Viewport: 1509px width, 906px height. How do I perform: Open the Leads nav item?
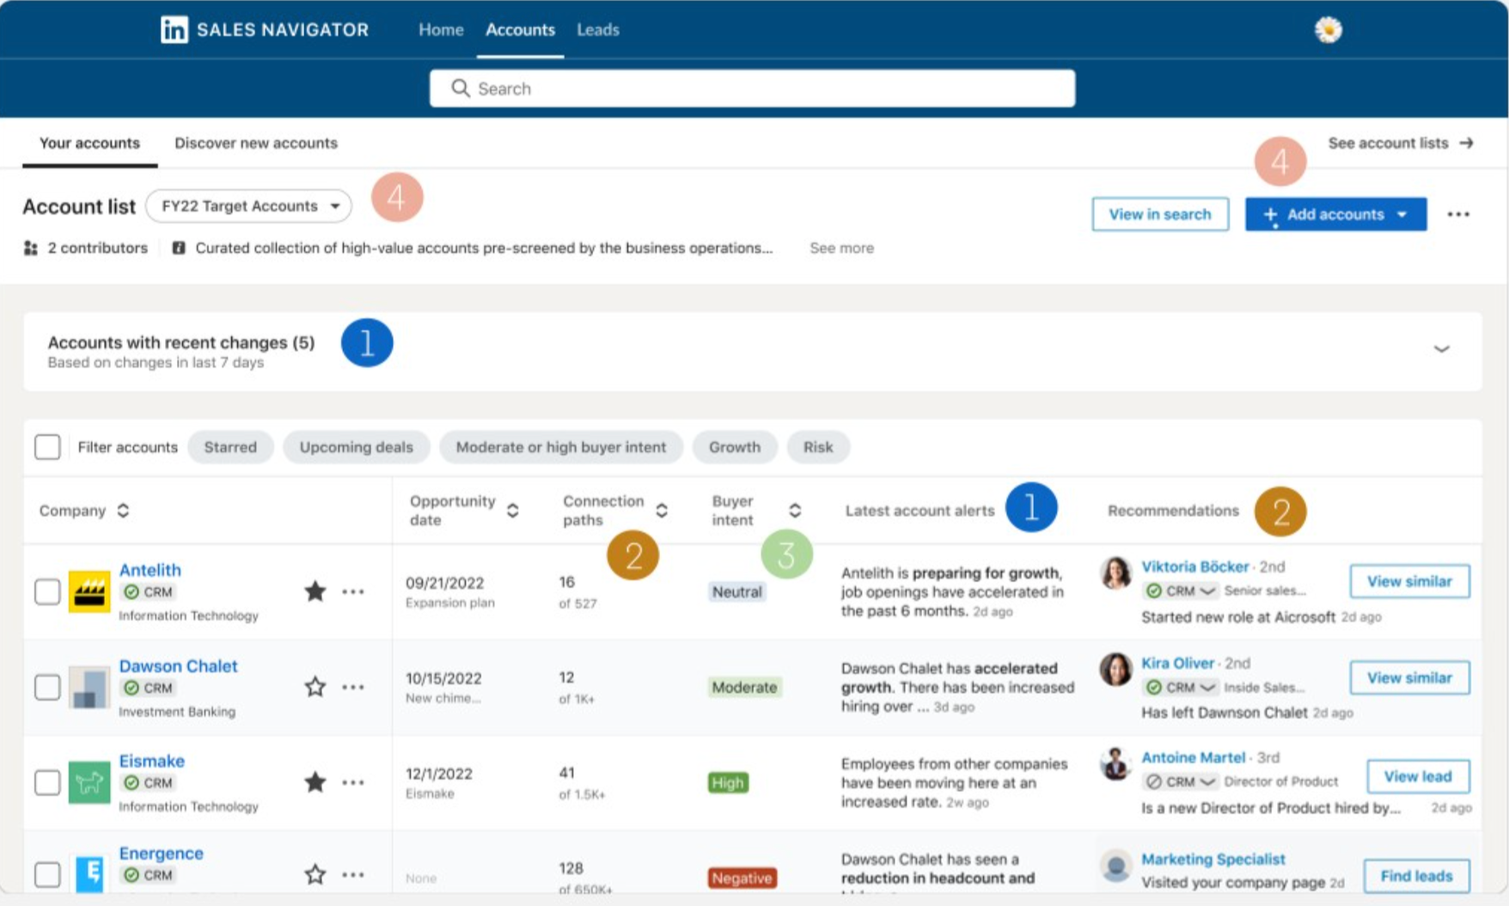coord(598,29)
